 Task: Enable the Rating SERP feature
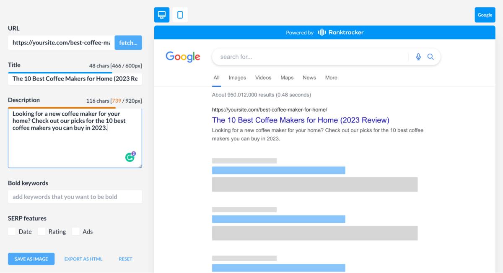41,231
